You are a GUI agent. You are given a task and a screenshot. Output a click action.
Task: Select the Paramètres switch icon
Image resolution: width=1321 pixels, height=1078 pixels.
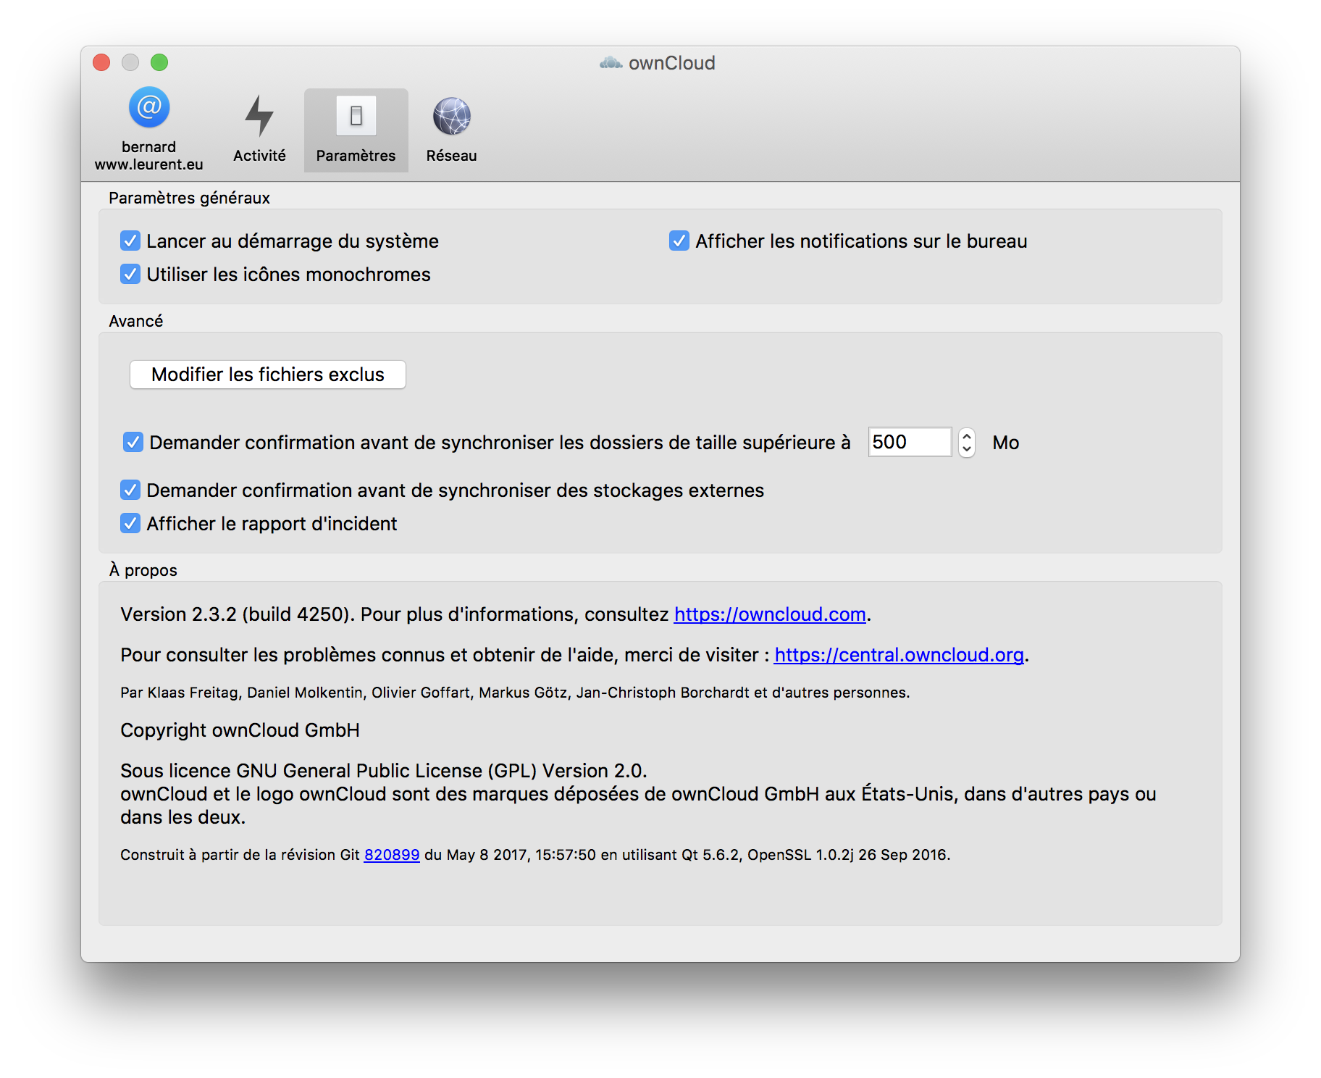coord(356,116)
